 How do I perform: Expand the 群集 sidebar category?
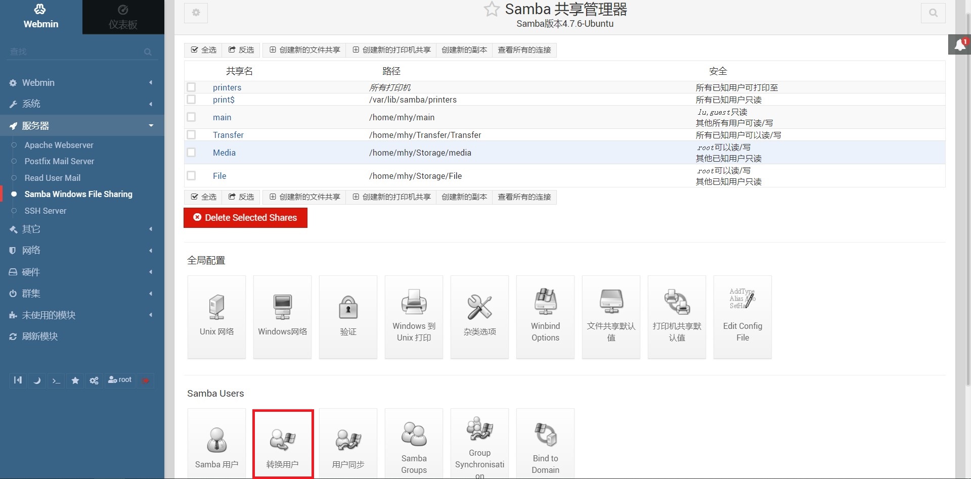pos(82,293)
